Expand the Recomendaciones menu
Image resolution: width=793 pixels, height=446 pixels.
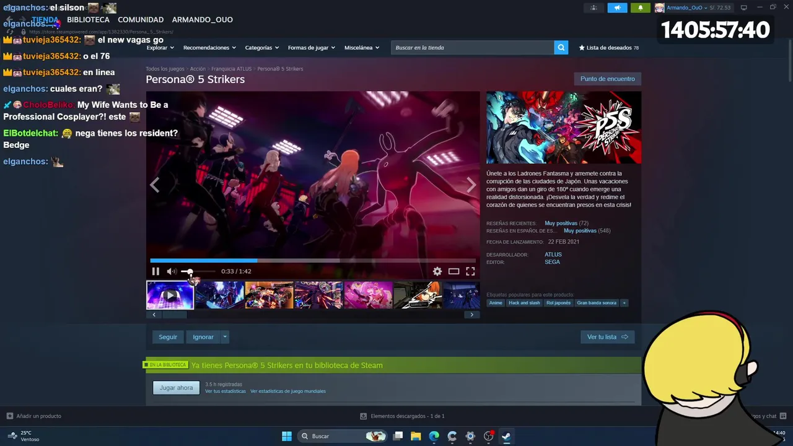pos(209,48)
